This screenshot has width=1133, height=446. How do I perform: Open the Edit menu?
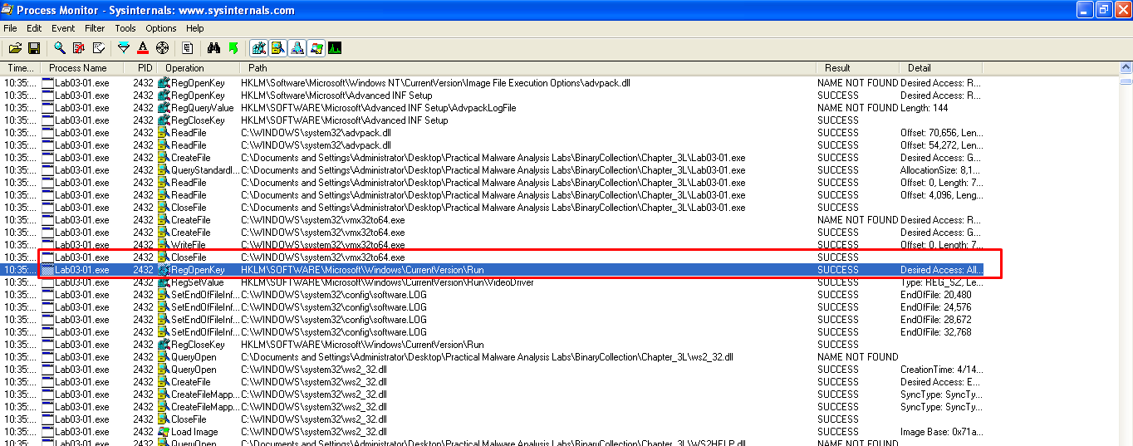[x=34, y=28]
